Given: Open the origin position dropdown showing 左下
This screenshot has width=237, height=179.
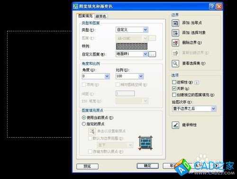Looking at the screenshot, I should 115,145.
